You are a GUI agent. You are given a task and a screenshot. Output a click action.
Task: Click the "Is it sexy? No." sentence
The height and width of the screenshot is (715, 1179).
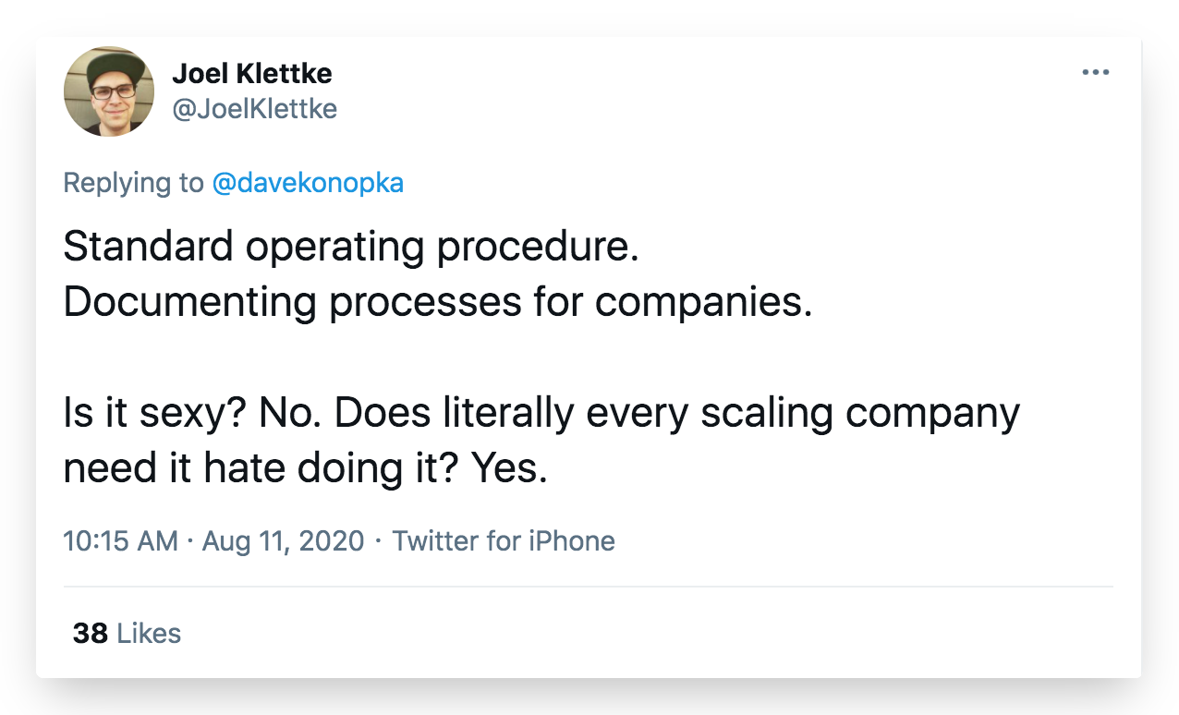click(x=193, y=413)
